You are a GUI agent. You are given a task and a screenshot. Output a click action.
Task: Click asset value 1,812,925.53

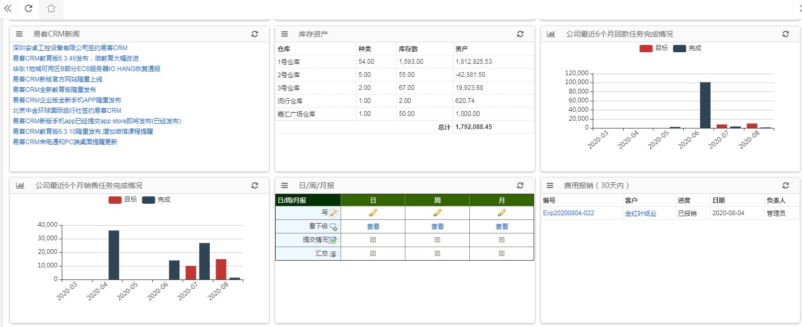click(473, 62)
